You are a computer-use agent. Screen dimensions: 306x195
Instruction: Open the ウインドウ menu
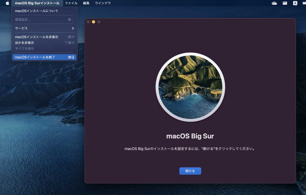103,3
